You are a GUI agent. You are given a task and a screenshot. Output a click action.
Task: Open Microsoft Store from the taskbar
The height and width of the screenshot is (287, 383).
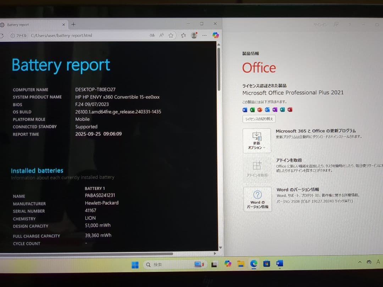pos(267,264)
